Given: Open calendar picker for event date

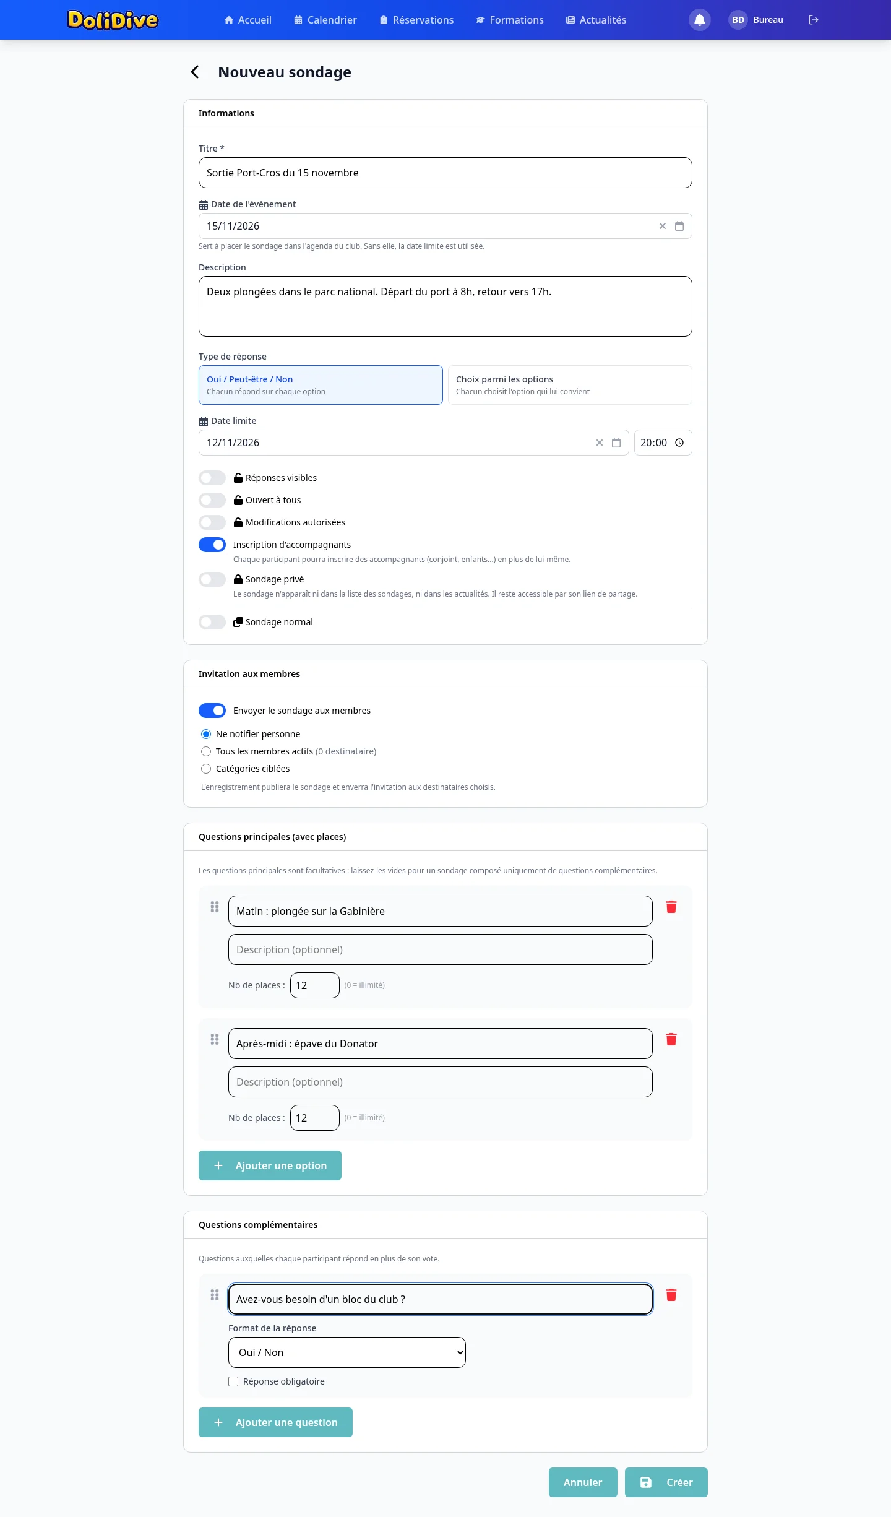Looking at the screenshot, I should coord(679,226).
